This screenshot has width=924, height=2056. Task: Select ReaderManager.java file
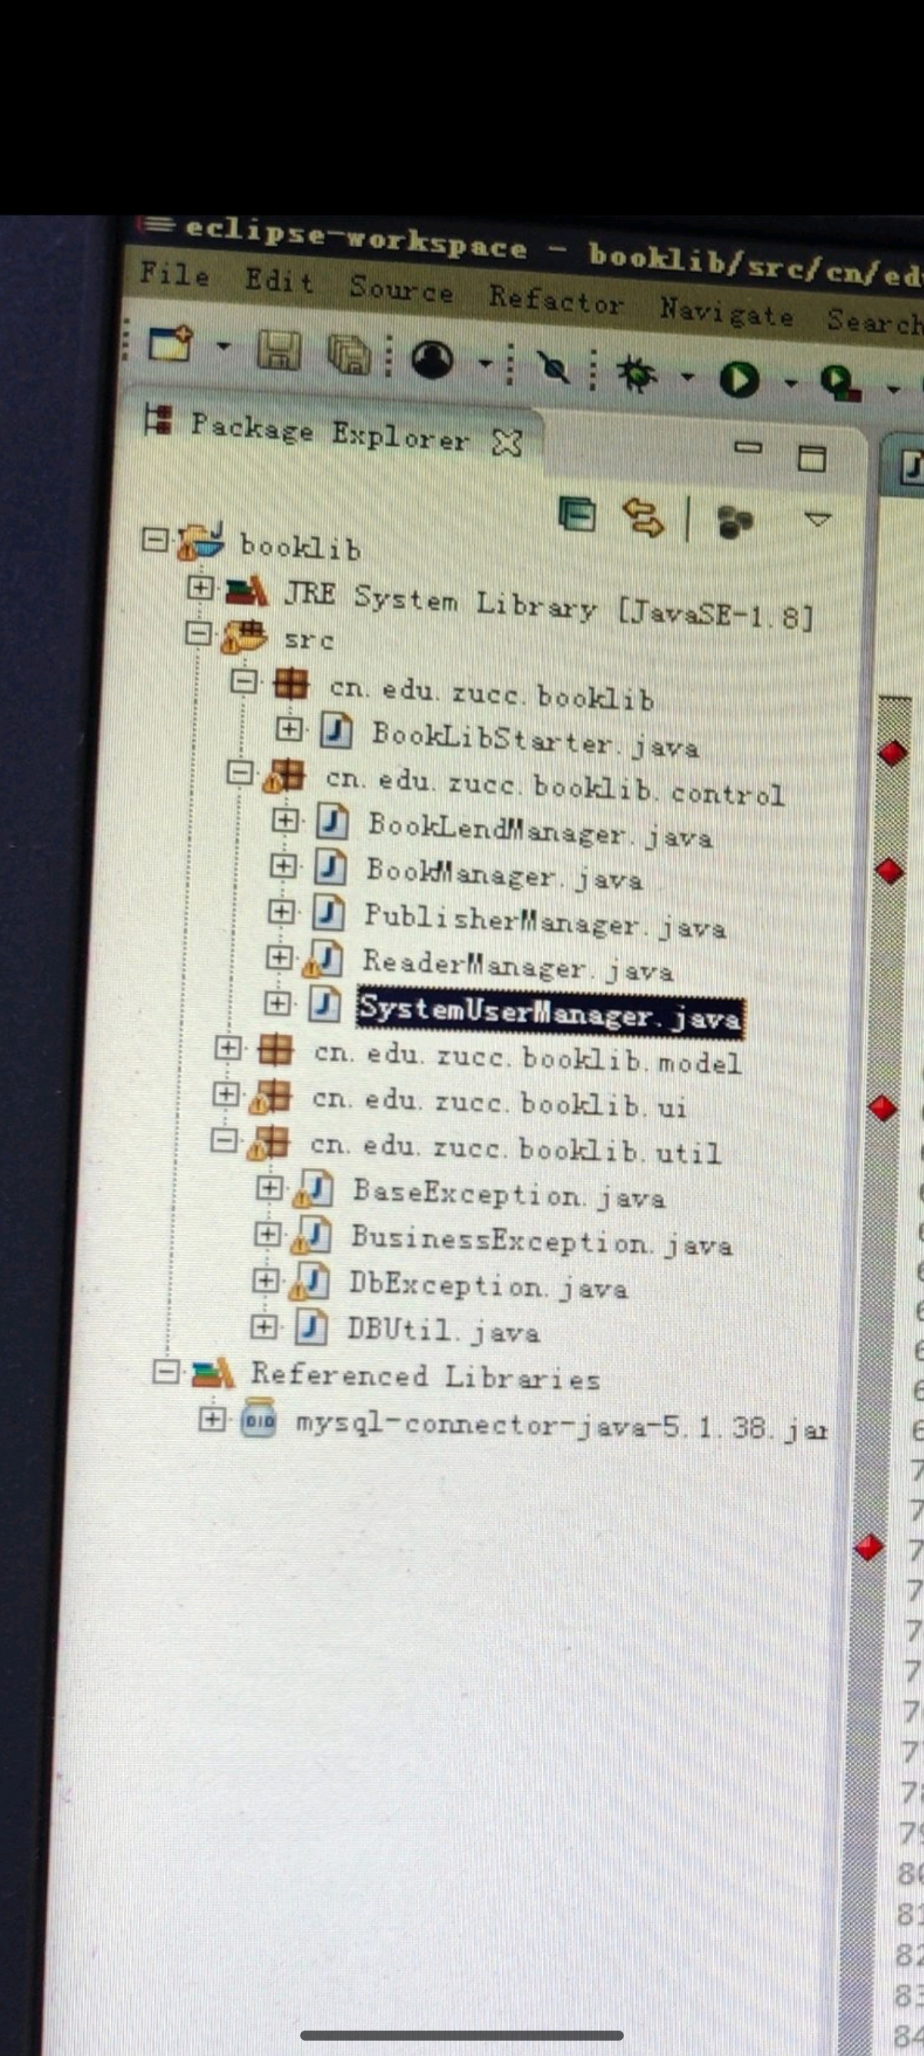(x=517, y=965)
